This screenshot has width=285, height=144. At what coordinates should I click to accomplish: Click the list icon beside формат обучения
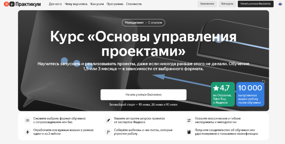(27, 120)
